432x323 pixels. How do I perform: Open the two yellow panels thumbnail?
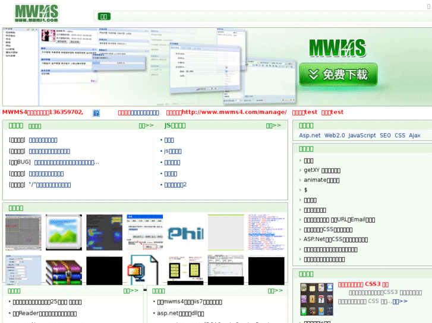click(x=185, y=270)
